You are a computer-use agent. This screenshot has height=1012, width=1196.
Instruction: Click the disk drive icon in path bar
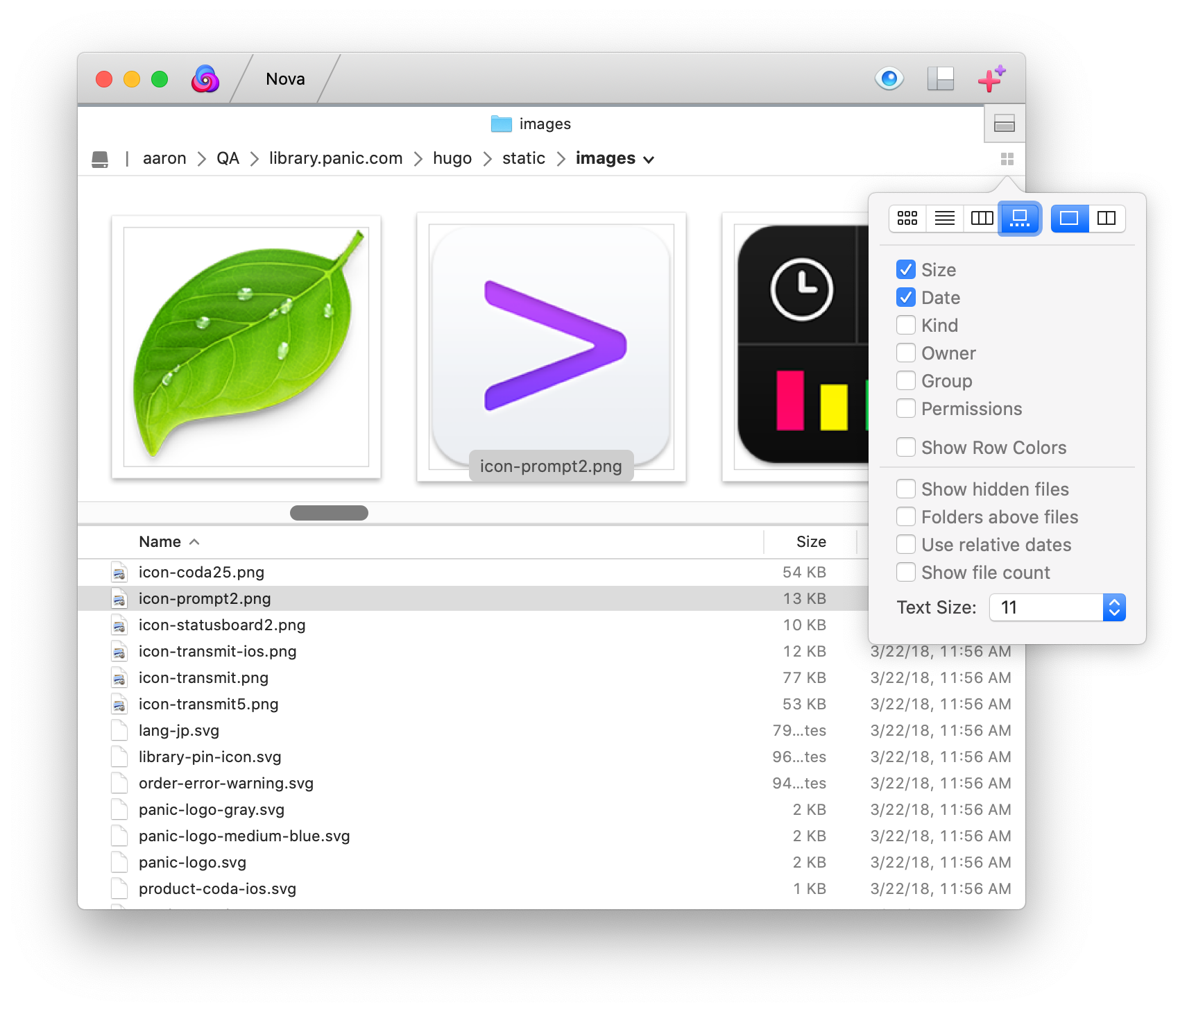pos(100,159)
